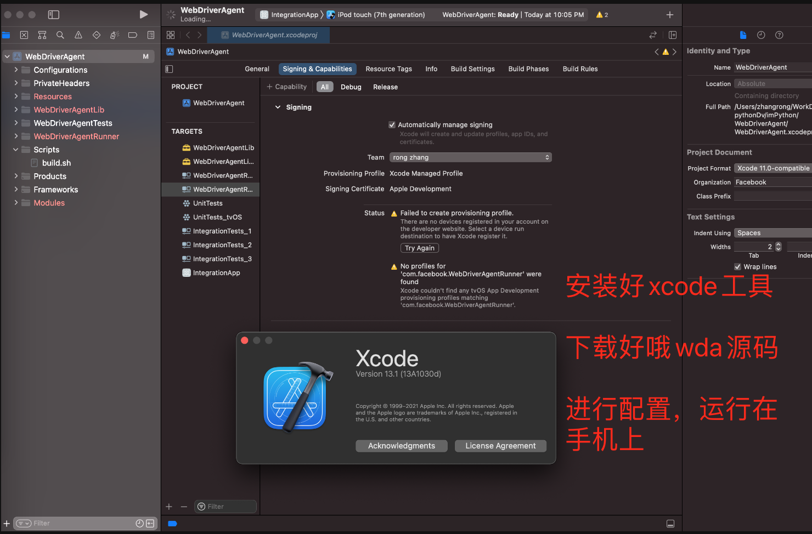812x534 pixels.
Task: Select the Debug configuration filter
Action: point(351,87)
